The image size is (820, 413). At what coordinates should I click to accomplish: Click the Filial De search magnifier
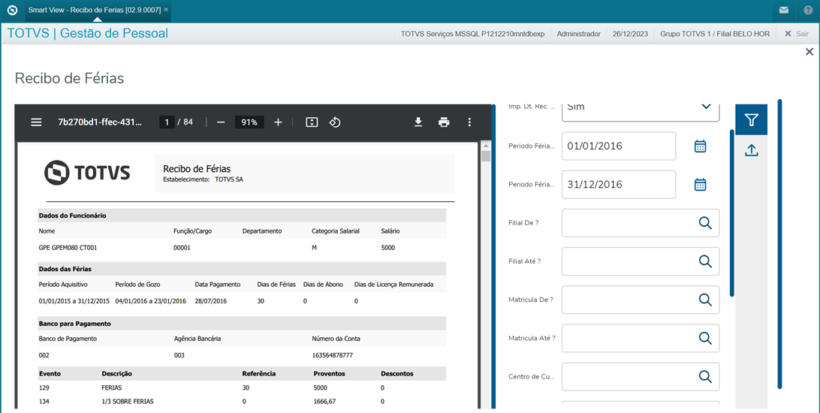705,223
